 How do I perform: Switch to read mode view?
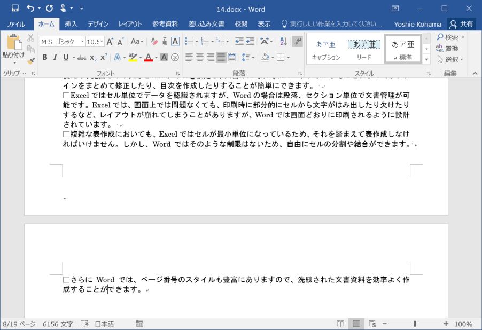click(x=340, y=324)
